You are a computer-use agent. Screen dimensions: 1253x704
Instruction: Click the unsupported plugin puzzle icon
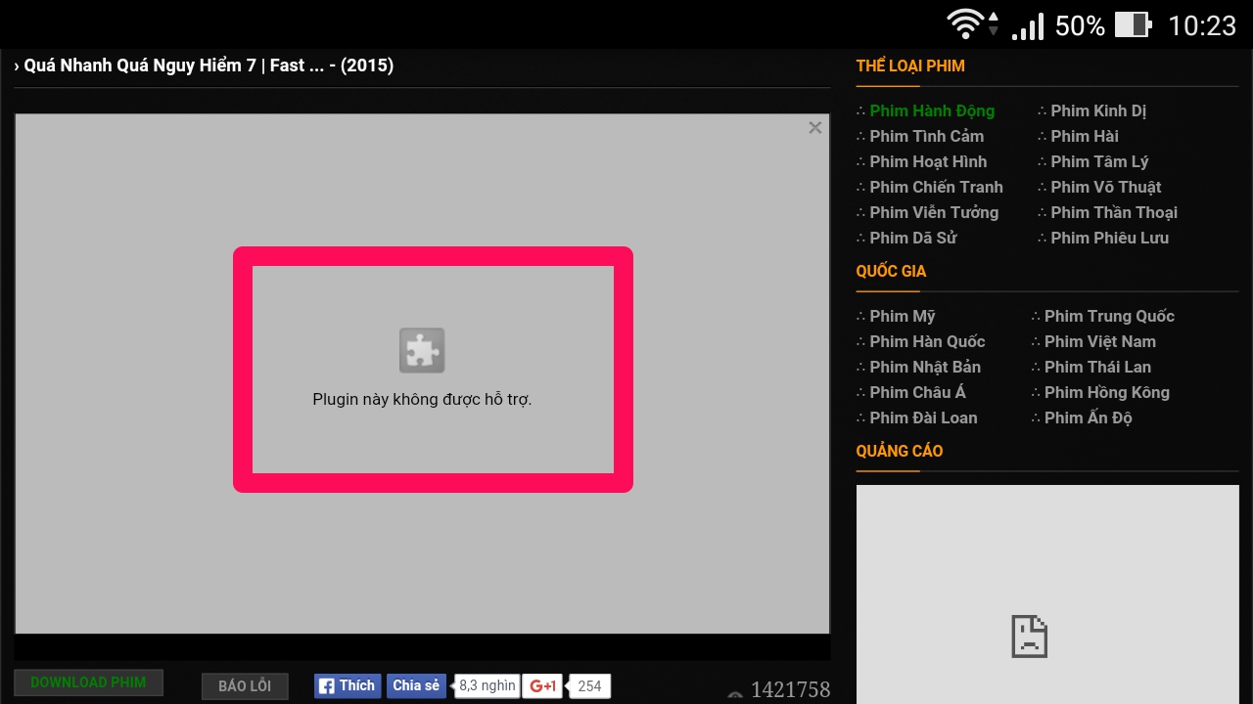click(x=422, y=350)
